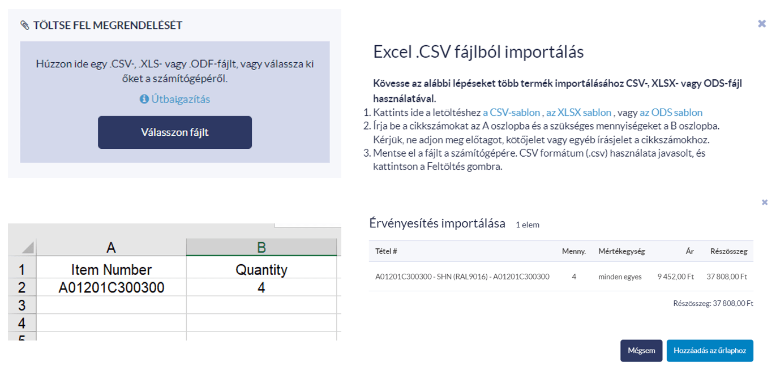
Task: Click the file drop zone area text
Action: 175,71
